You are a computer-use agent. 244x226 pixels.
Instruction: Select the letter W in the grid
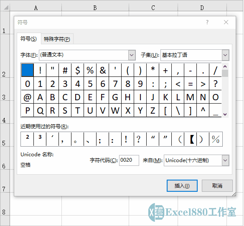pyautogui.click(x=115, y=110)
